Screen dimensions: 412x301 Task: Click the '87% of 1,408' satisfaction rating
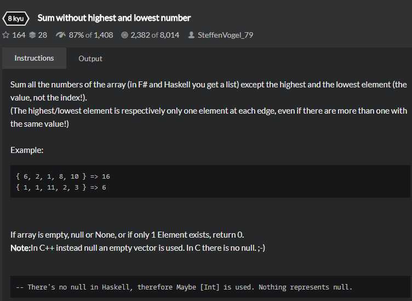(x=91, y=35)
